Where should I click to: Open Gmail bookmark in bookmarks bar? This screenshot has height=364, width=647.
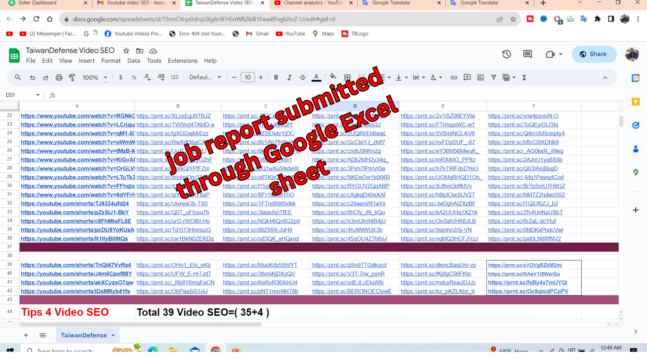coord(257,34)
